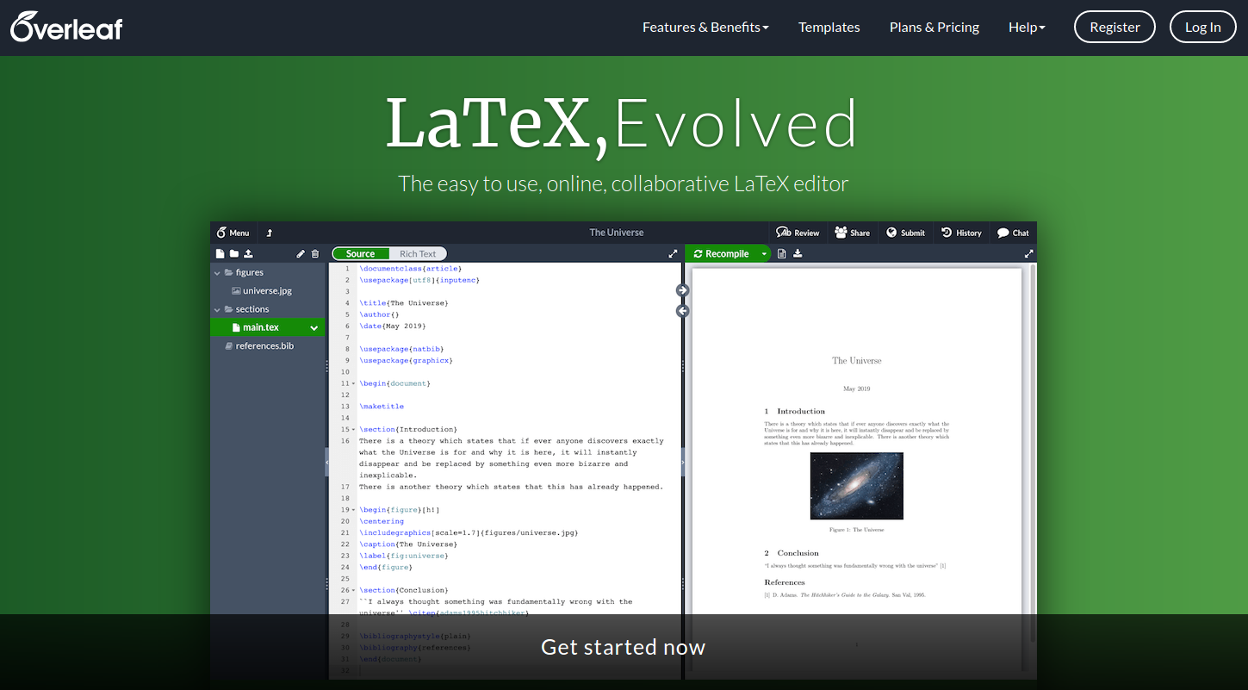Open the main.tex file dropdown arrow
Image resolution: width=1248 pixels, height=690 pixels.
[x=314, y=327]
